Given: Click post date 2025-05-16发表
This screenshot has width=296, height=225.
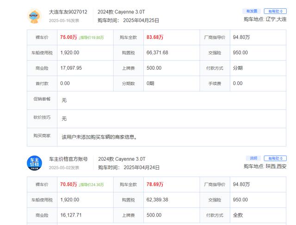Looking at the screenshot, I should pos(64,20).
